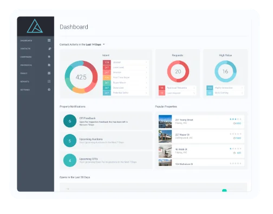
Task: Click the Intent donut chart showing 425
Action: click(81, 77)
